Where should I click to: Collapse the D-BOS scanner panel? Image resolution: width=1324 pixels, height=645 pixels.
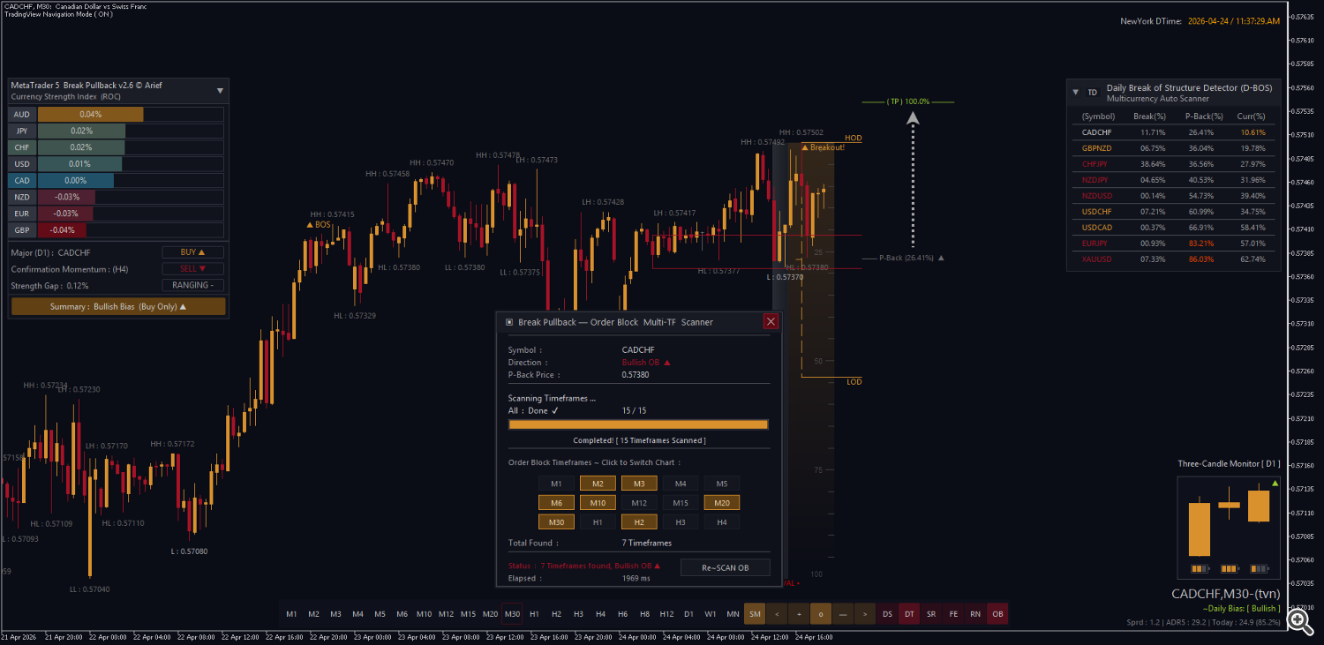click(1075, 92)
